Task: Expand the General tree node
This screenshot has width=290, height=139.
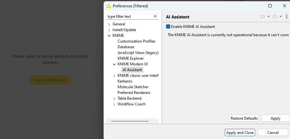Action: 109,24
